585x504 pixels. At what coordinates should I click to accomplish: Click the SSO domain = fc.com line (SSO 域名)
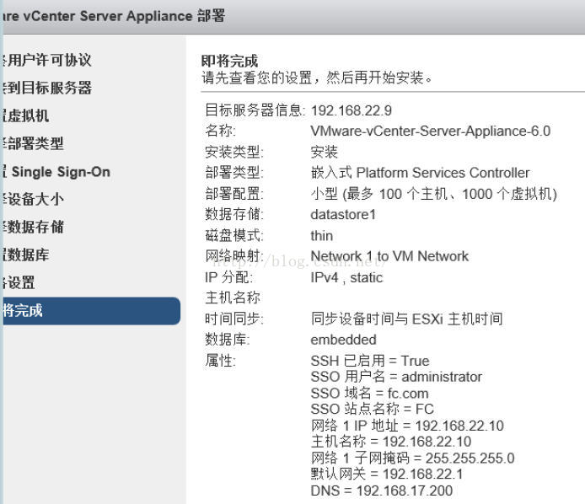(370, 394)
